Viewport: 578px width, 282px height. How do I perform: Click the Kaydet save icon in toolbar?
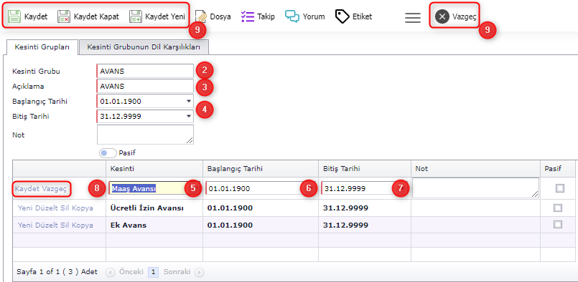pyautogui.click(x=14, y=16)
